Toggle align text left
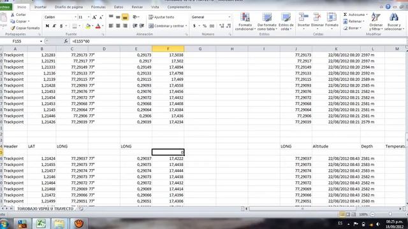 tap(111, 26)
